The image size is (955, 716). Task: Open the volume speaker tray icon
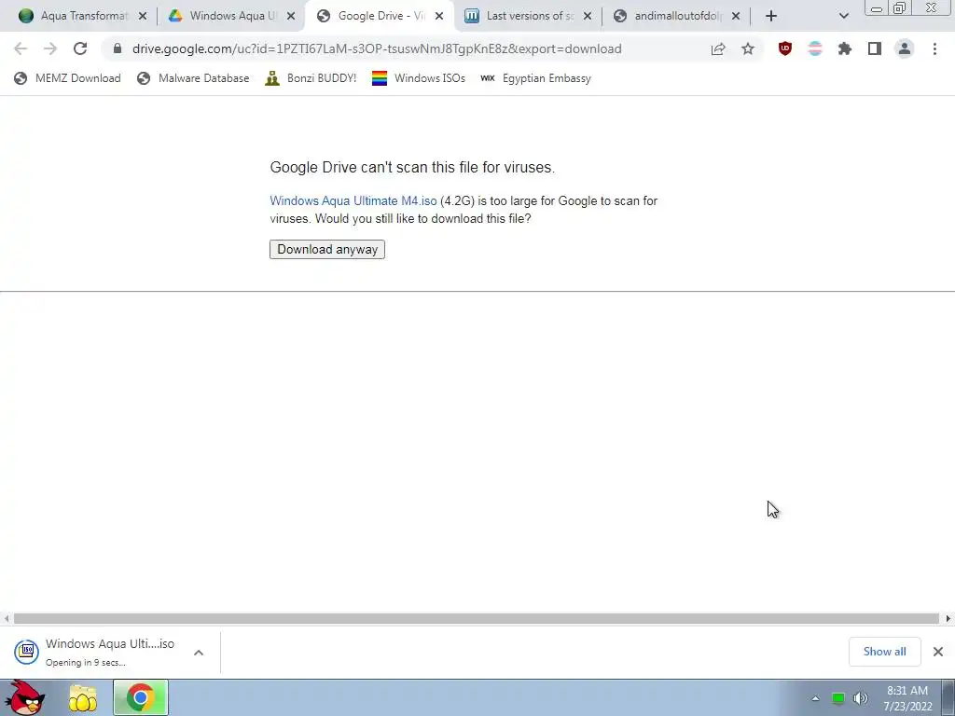861,698
